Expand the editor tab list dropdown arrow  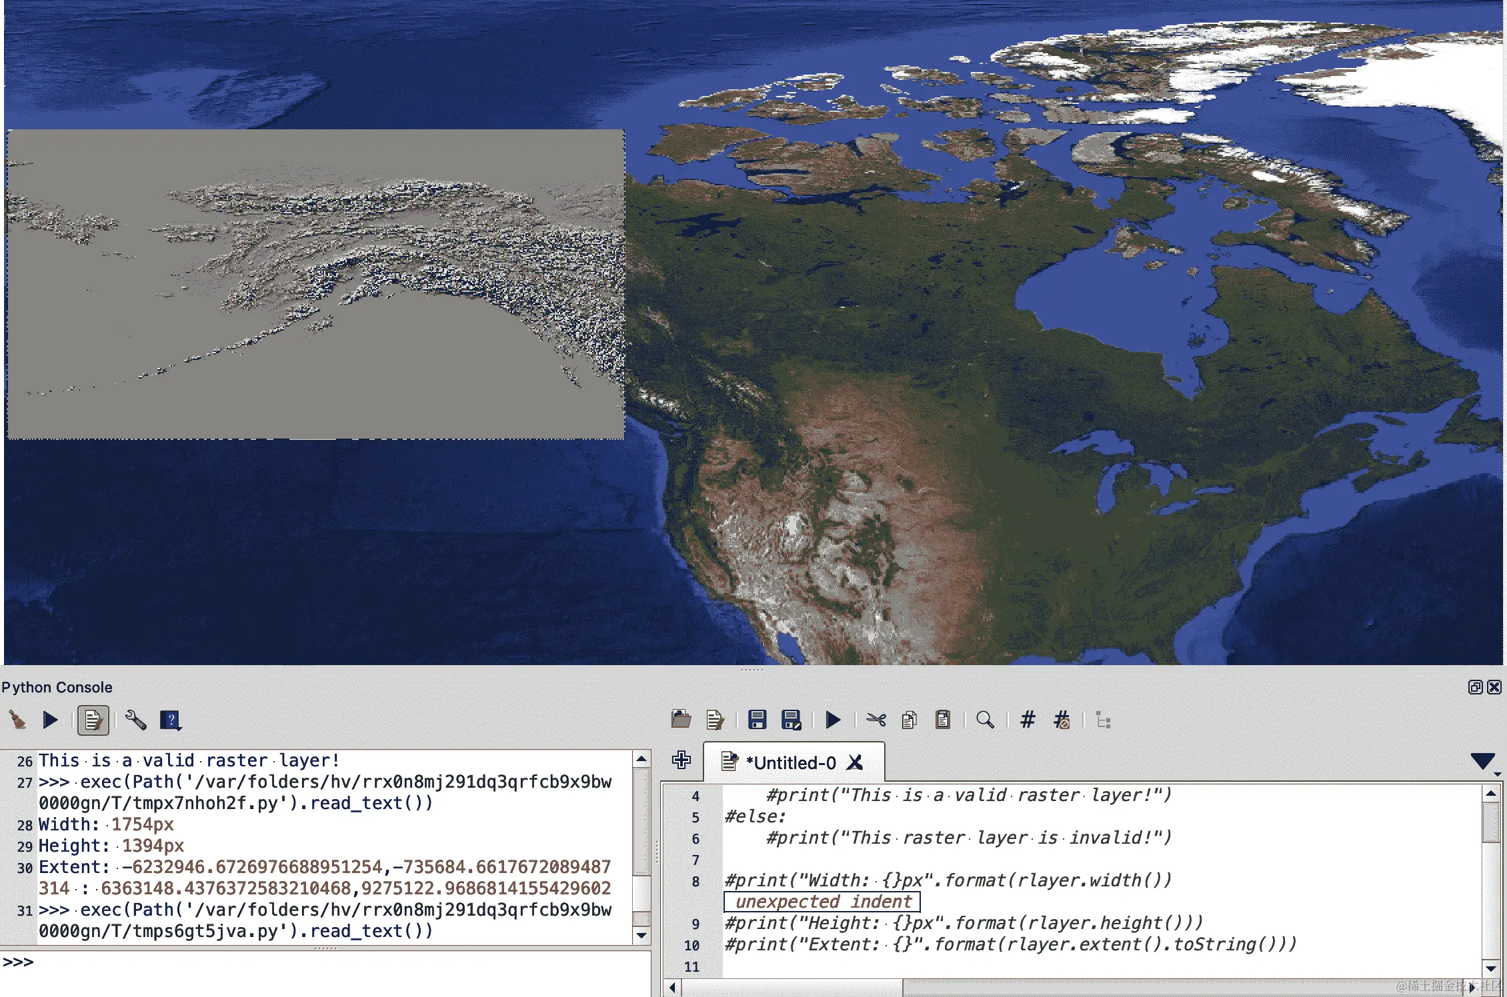click(1482, 761)
